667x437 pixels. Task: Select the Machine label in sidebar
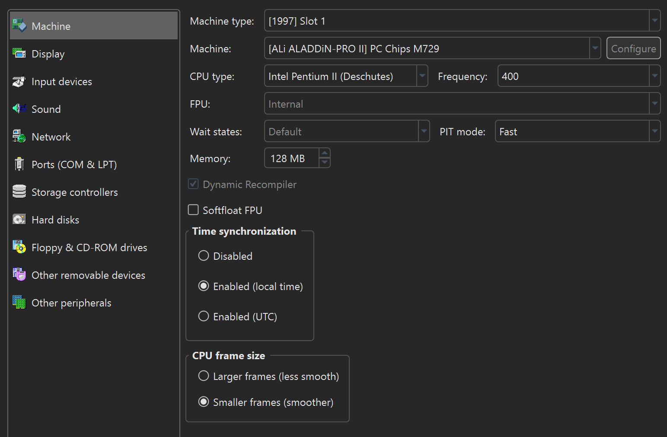coord(51,26)
